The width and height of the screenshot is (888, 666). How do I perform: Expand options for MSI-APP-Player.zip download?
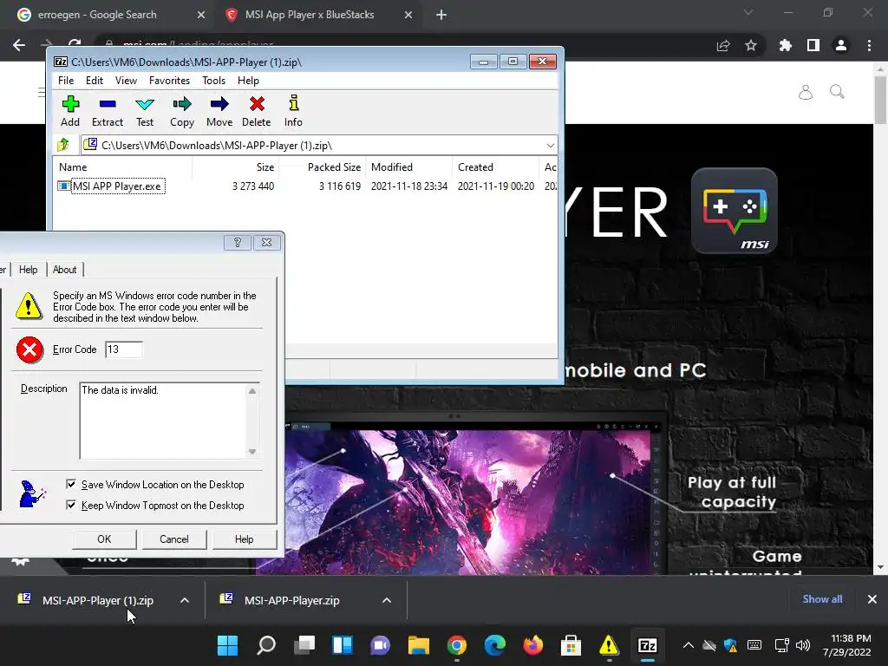(387, 600)
